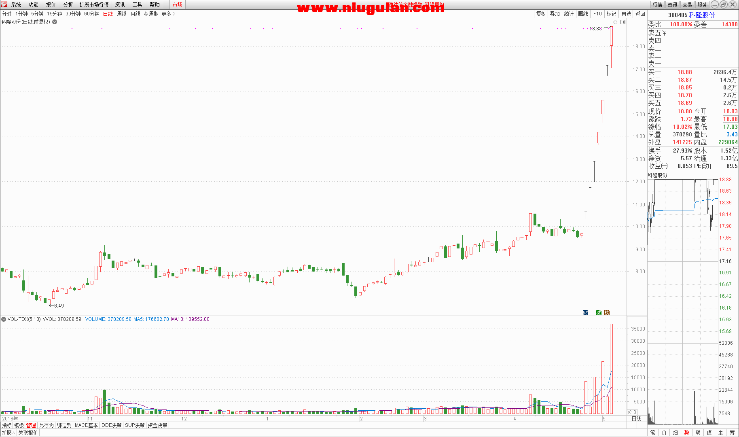Open the 报价 menu
This screenshot has height=437, width=739.
tap(51, 4)
